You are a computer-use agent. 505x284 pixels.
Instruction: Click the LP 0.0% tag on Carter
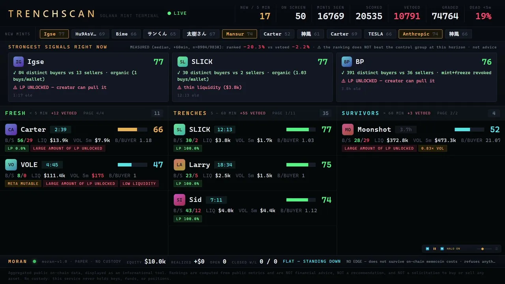[17, 148]
